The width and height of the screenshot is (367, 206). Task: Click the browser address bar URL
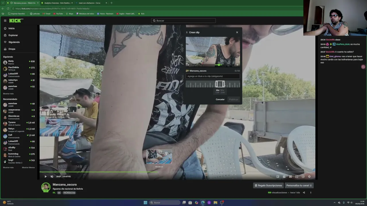coord(52,9)
